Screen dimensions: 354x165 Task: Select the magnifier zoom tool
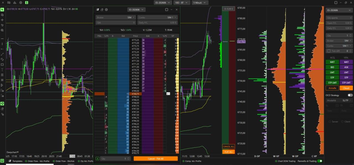click(x=2, y=30)
